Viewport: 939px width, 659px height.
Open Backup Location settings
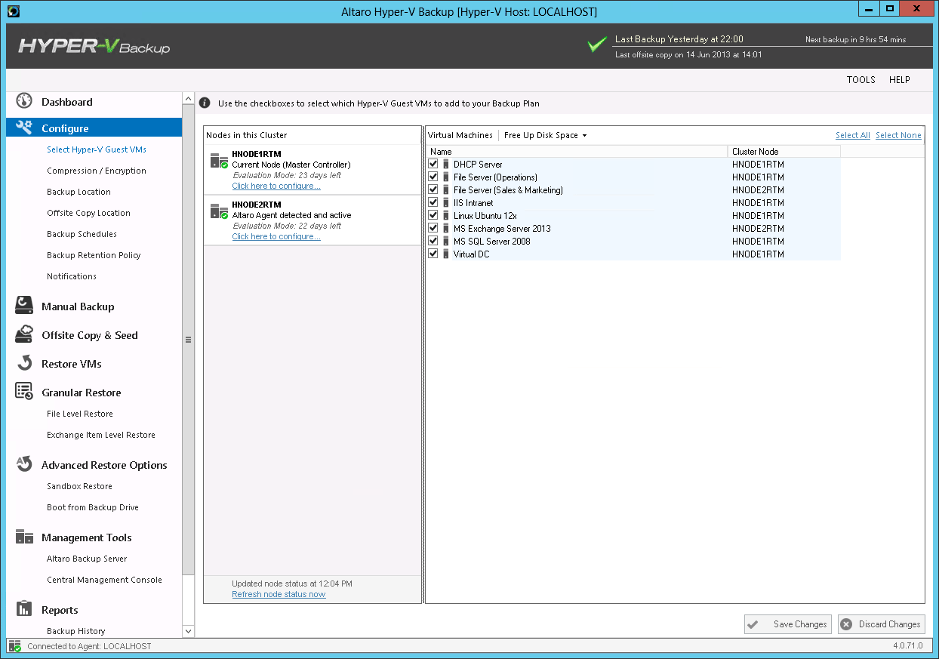coord(79,192)
